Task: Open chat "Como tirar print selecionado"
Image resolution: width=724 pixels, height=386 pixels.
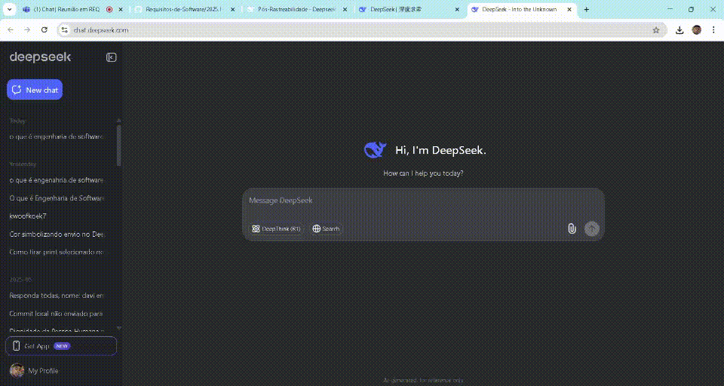Action: [57, 252]
